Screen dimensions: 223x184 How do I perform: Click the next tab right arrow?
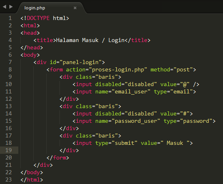tap(11, 7)
